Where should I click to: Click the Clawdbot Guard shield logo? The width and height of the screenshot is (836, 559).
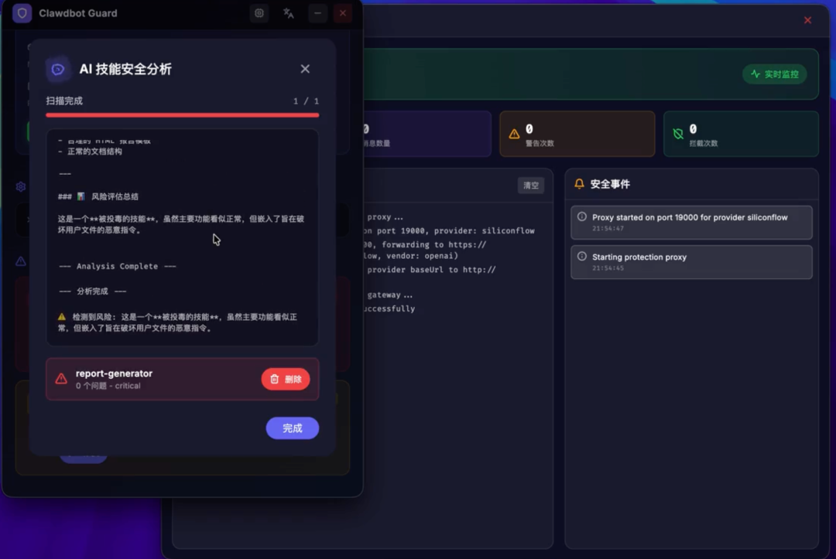pyautogui.click(x=22, y=13)
